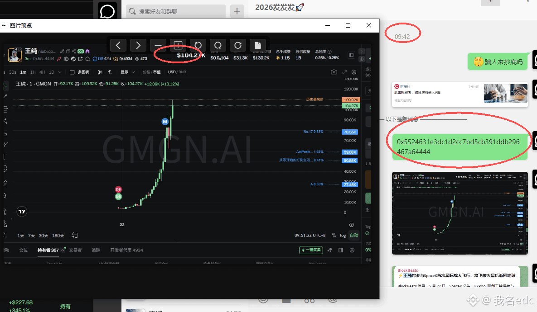Open the chat bubble icon in app sidebar
The height and width of the screenshot is (312, 537).
click(x=107, y=11)
